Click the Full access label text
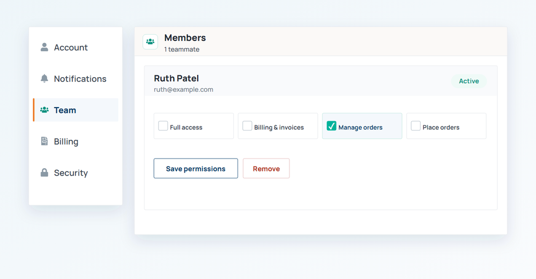This screenshot has height=279, width=536. [186, 127]
